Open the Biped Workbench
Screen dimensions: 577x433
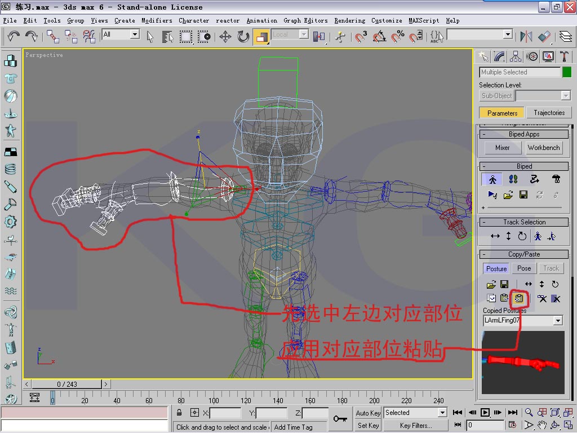point(544,148)
